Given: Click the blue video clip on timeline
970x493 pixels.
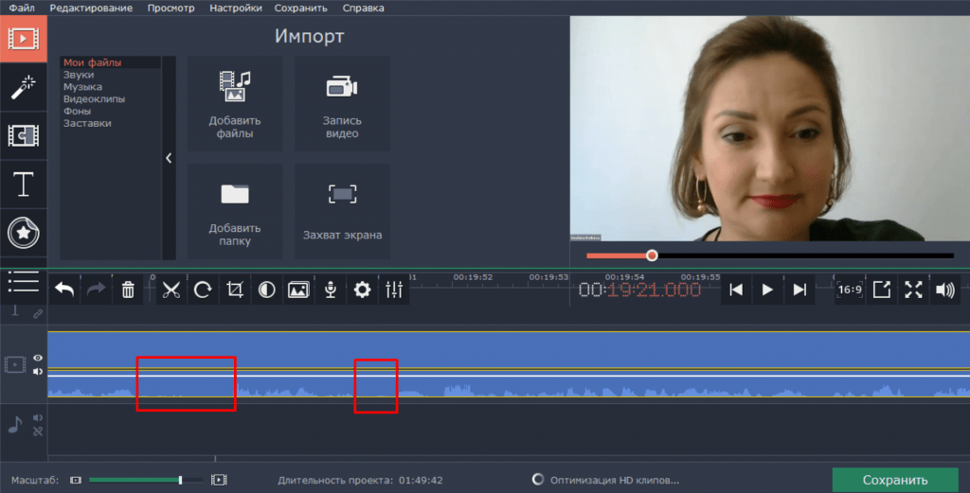Looking at the screenshot, I should point(509,364).
